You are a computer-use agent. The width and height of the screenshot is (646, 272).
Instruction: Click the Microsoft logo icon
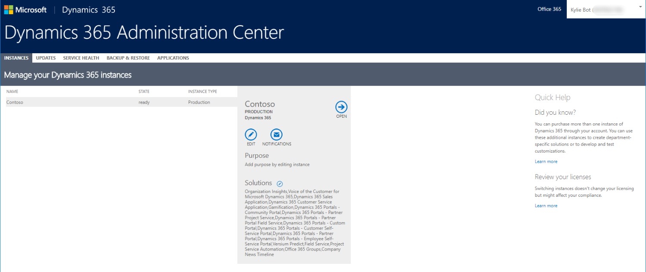tap(9, 9)
